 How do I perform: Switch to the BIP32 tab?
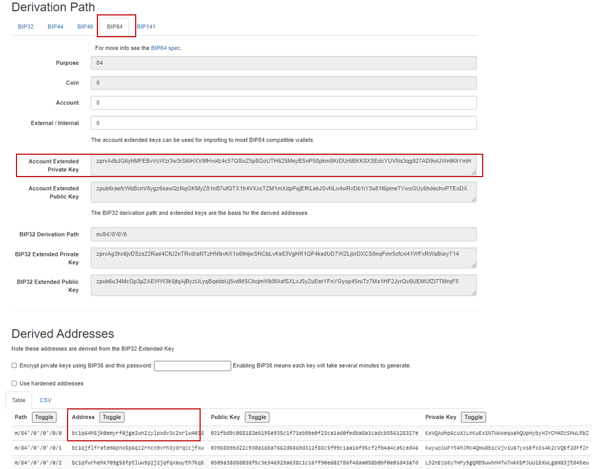(26, 27)
